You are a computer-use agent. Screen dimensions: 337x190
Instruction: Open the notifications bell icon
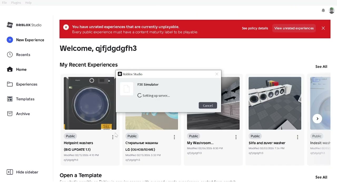tap(323, 10)
